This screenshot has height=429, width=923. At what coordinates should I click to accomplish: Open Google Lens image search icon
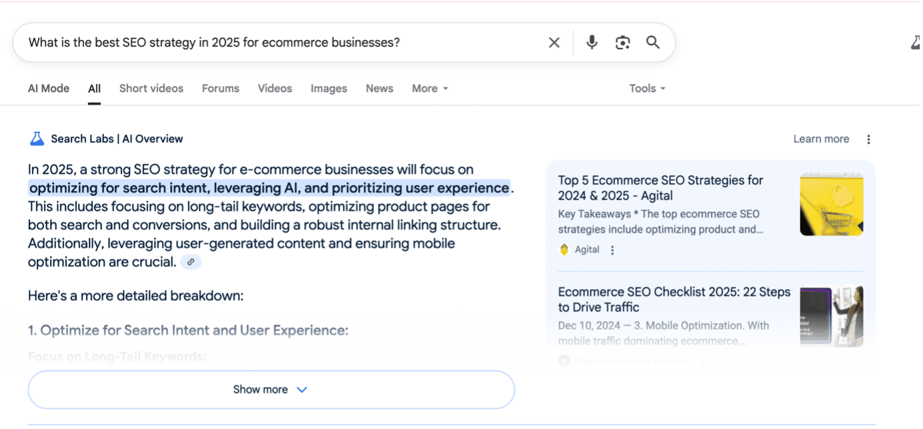[623, 43]
